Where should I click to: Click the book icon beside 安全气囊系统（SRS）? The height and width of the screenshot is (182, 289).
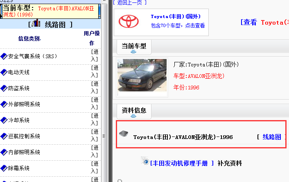4,56
